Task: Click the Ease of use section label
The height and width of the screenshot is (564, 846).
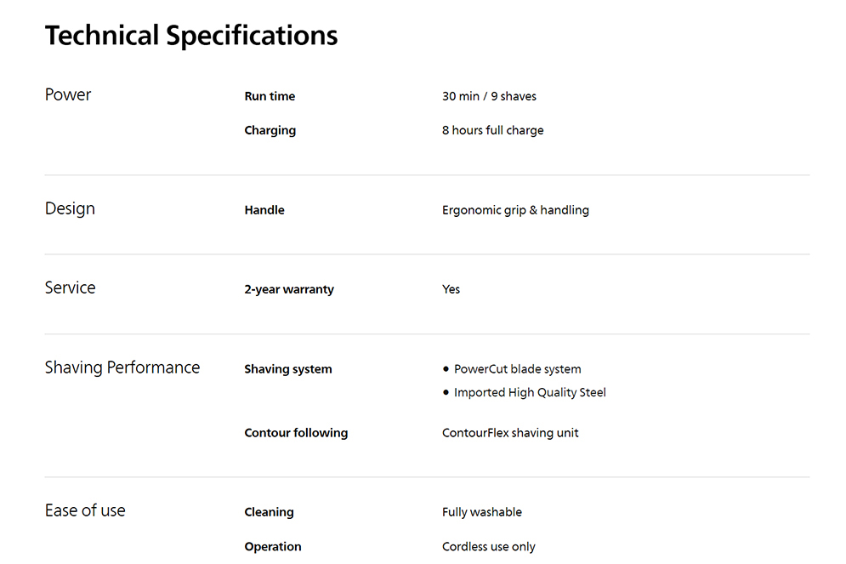Action: tap(85, 510)
